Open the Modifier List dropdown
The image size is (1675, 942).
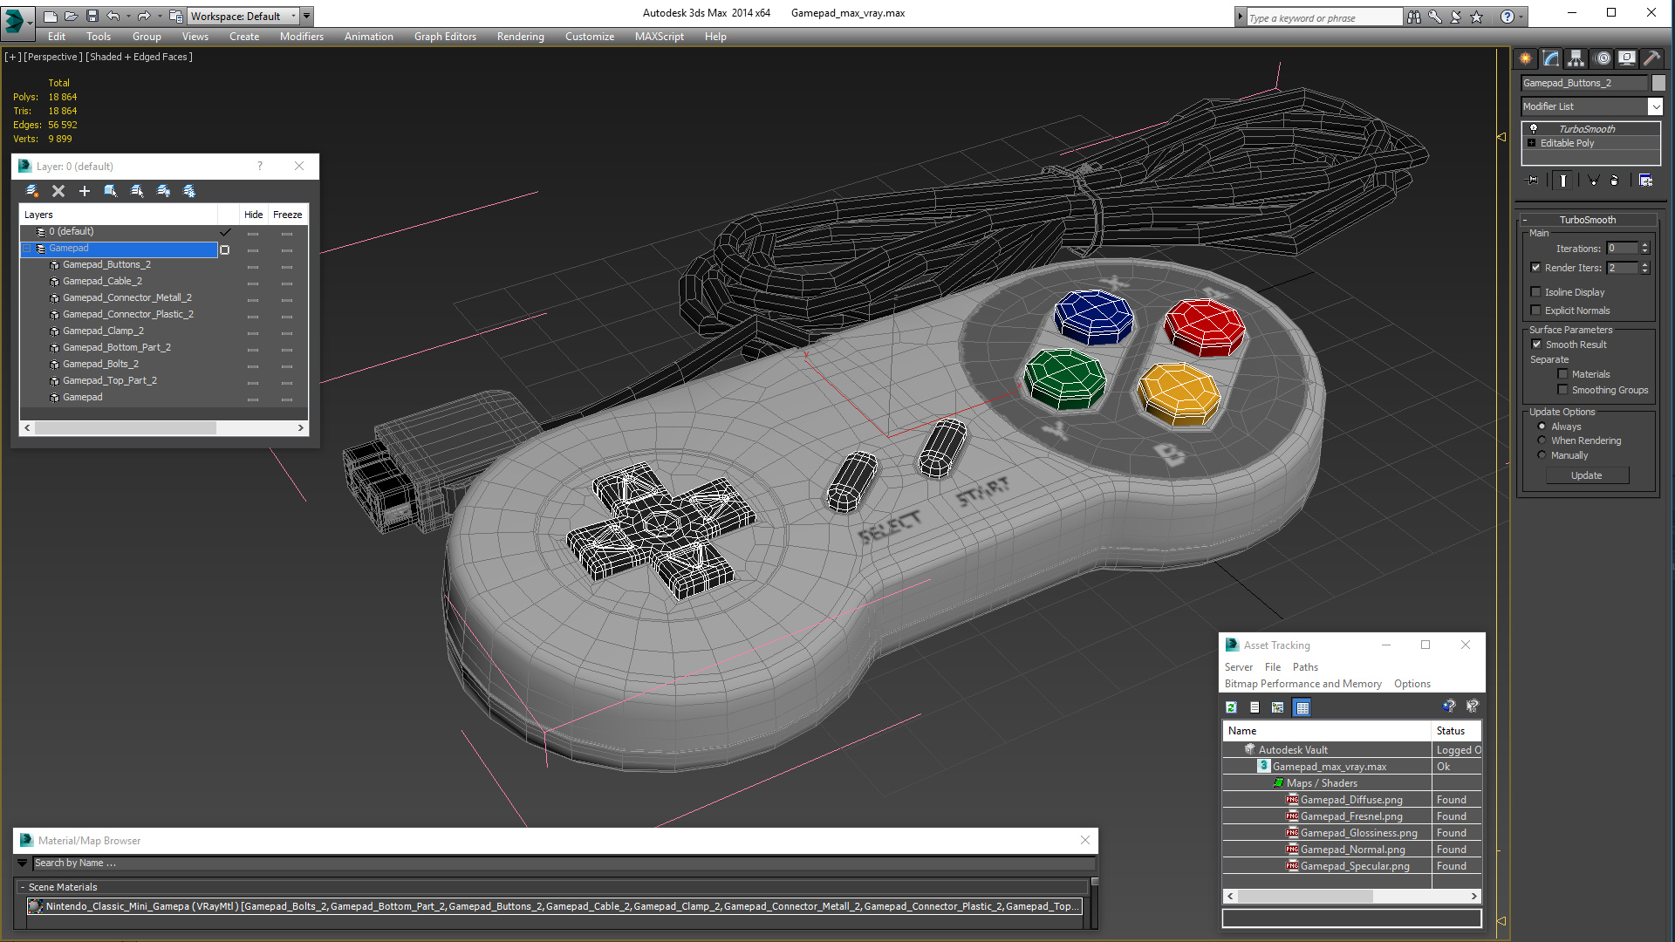point(1655,106)
